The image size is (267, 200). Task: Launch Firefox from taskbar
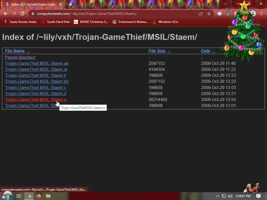[39, 196]
